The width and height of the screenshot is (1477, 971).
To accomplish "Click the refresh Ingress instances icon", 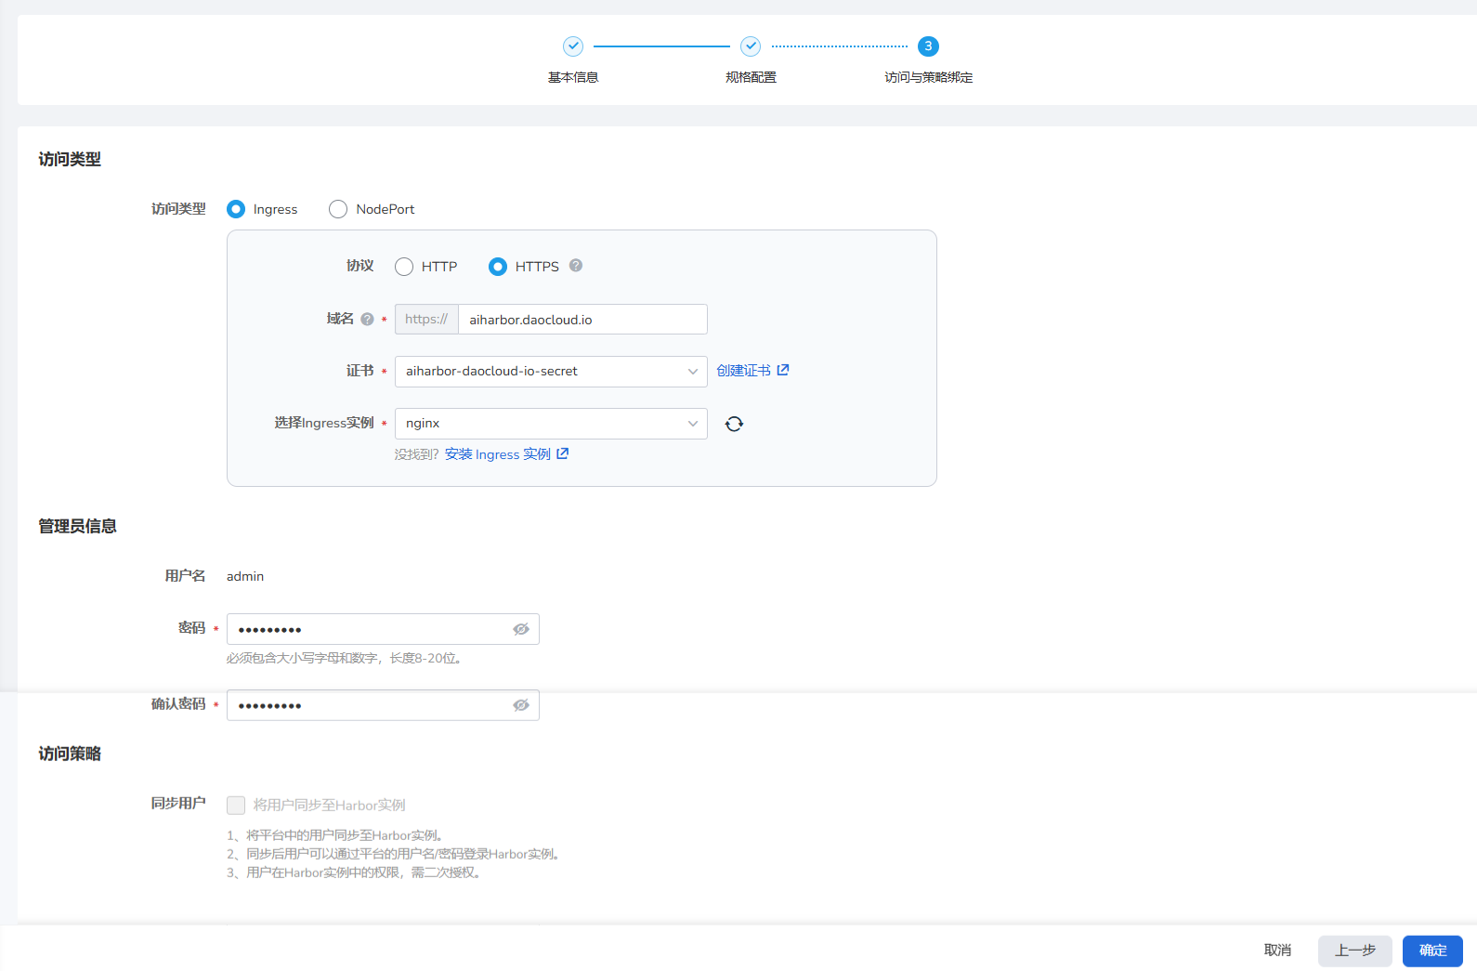I will coord(734,424).
